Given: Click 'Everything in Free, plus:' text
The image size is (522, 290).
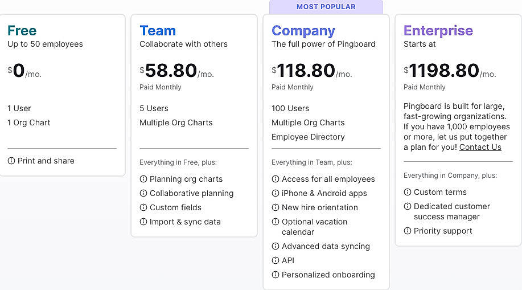Looking at the screenshot, I should (178, 162).
